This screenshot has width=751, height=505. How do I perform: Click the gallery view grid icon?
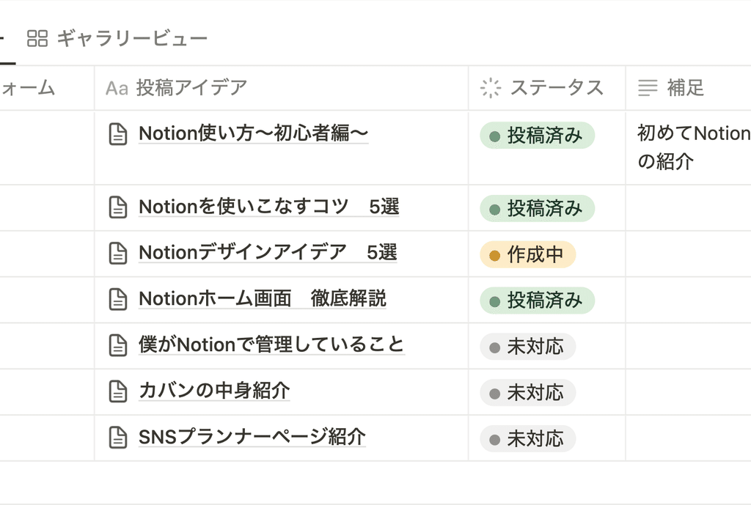[37, 38]
